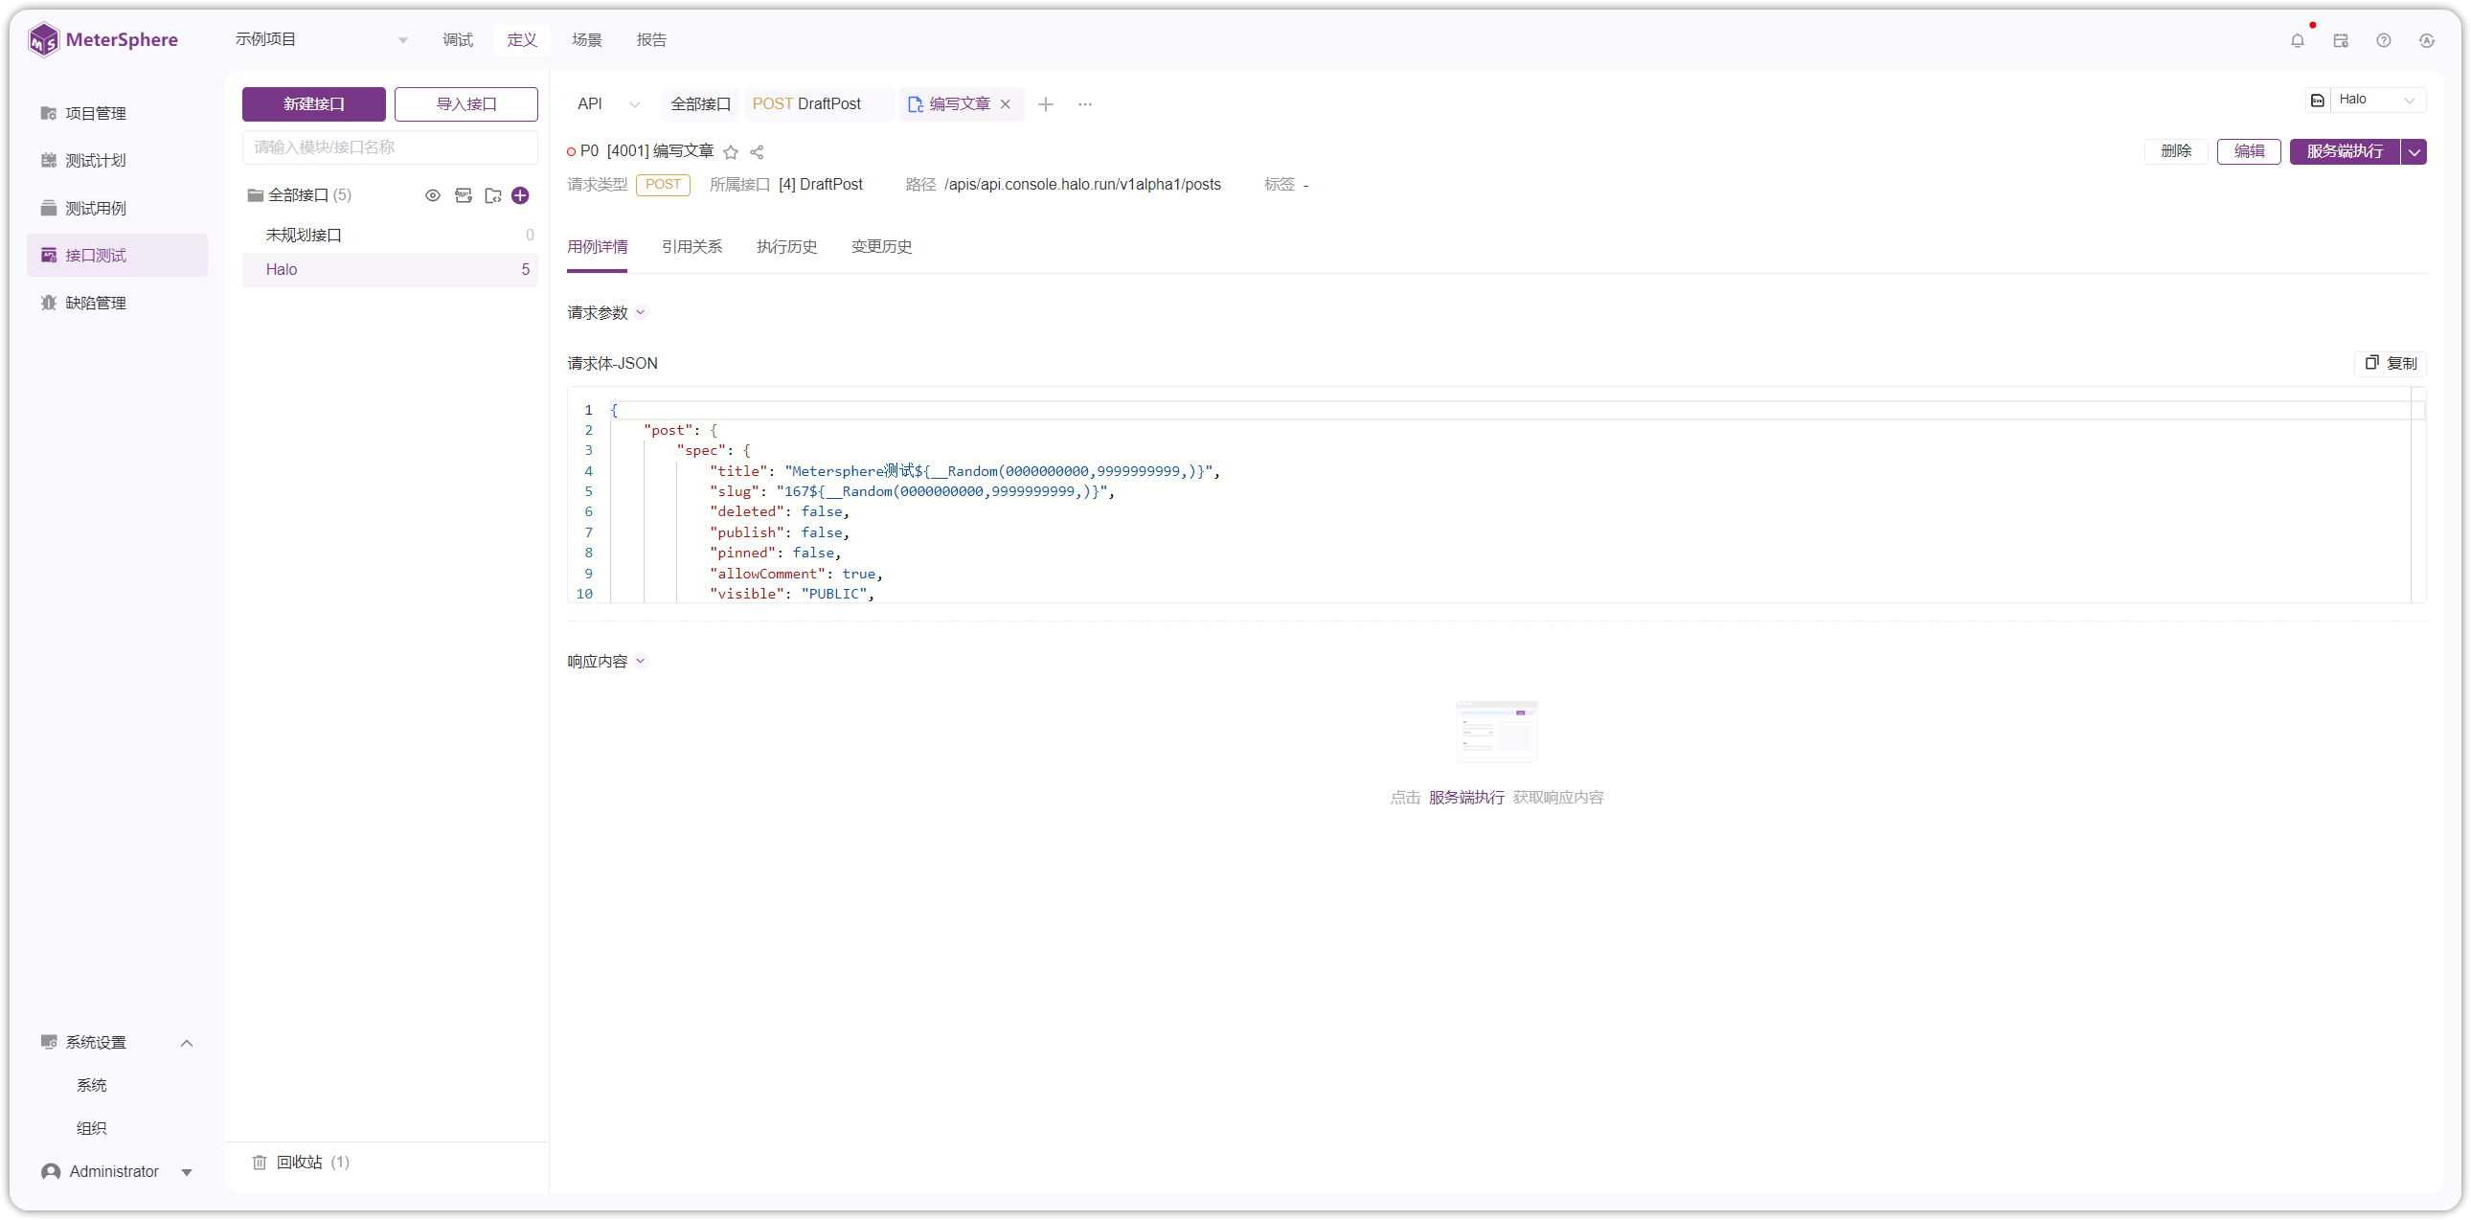Open the 回收站 recycle bin
Screen dimensions: 2471x1220
(x=301, y=1162)
